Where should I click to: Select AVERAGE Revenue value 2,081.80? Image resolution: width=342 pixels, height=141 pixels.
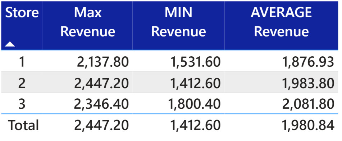(x=308, y=104)
